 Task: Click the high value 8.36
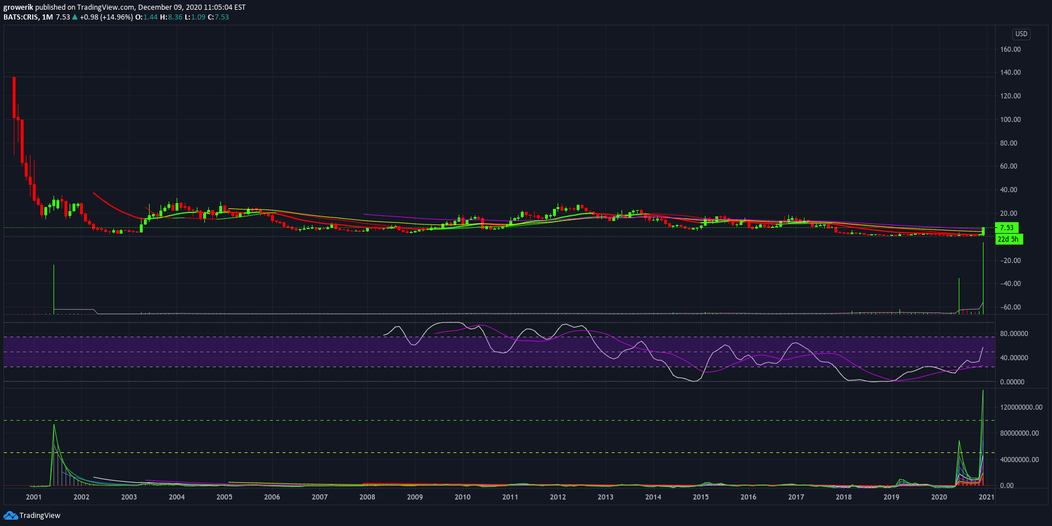(175, 17)
